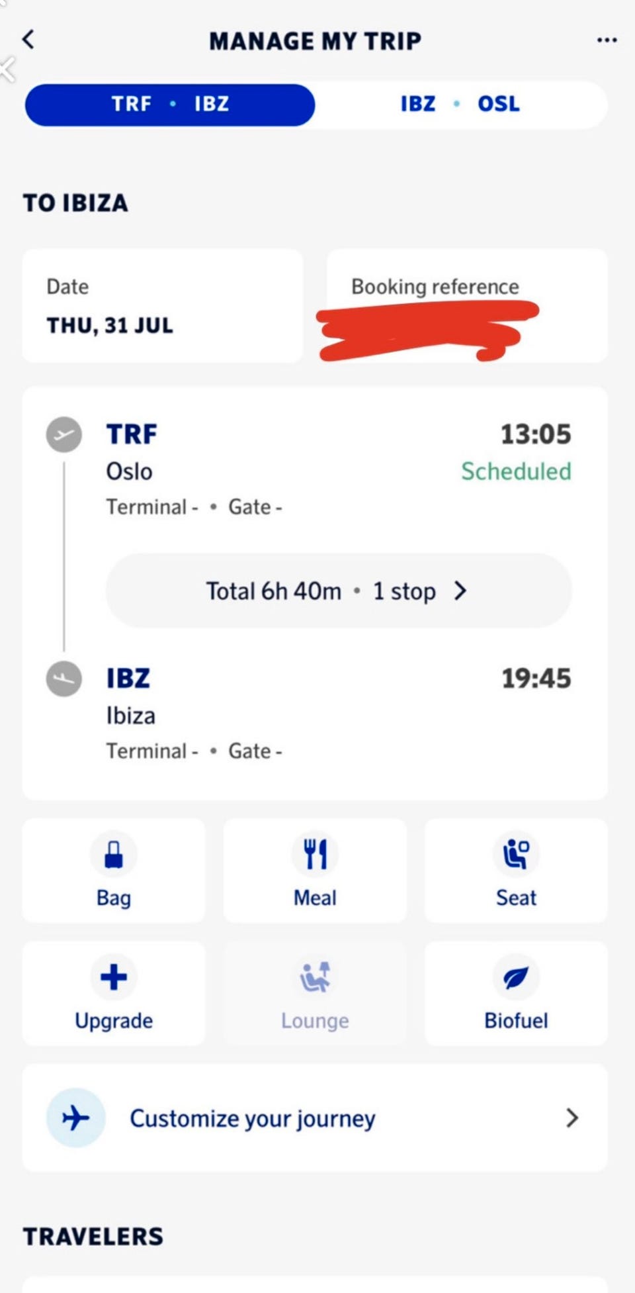Tap the chevron on Customize your journey row
This screenshot has height=1293, width=635.
point(572,1118)
